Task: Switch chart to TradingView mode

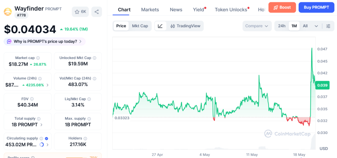Action: (185, 26)
